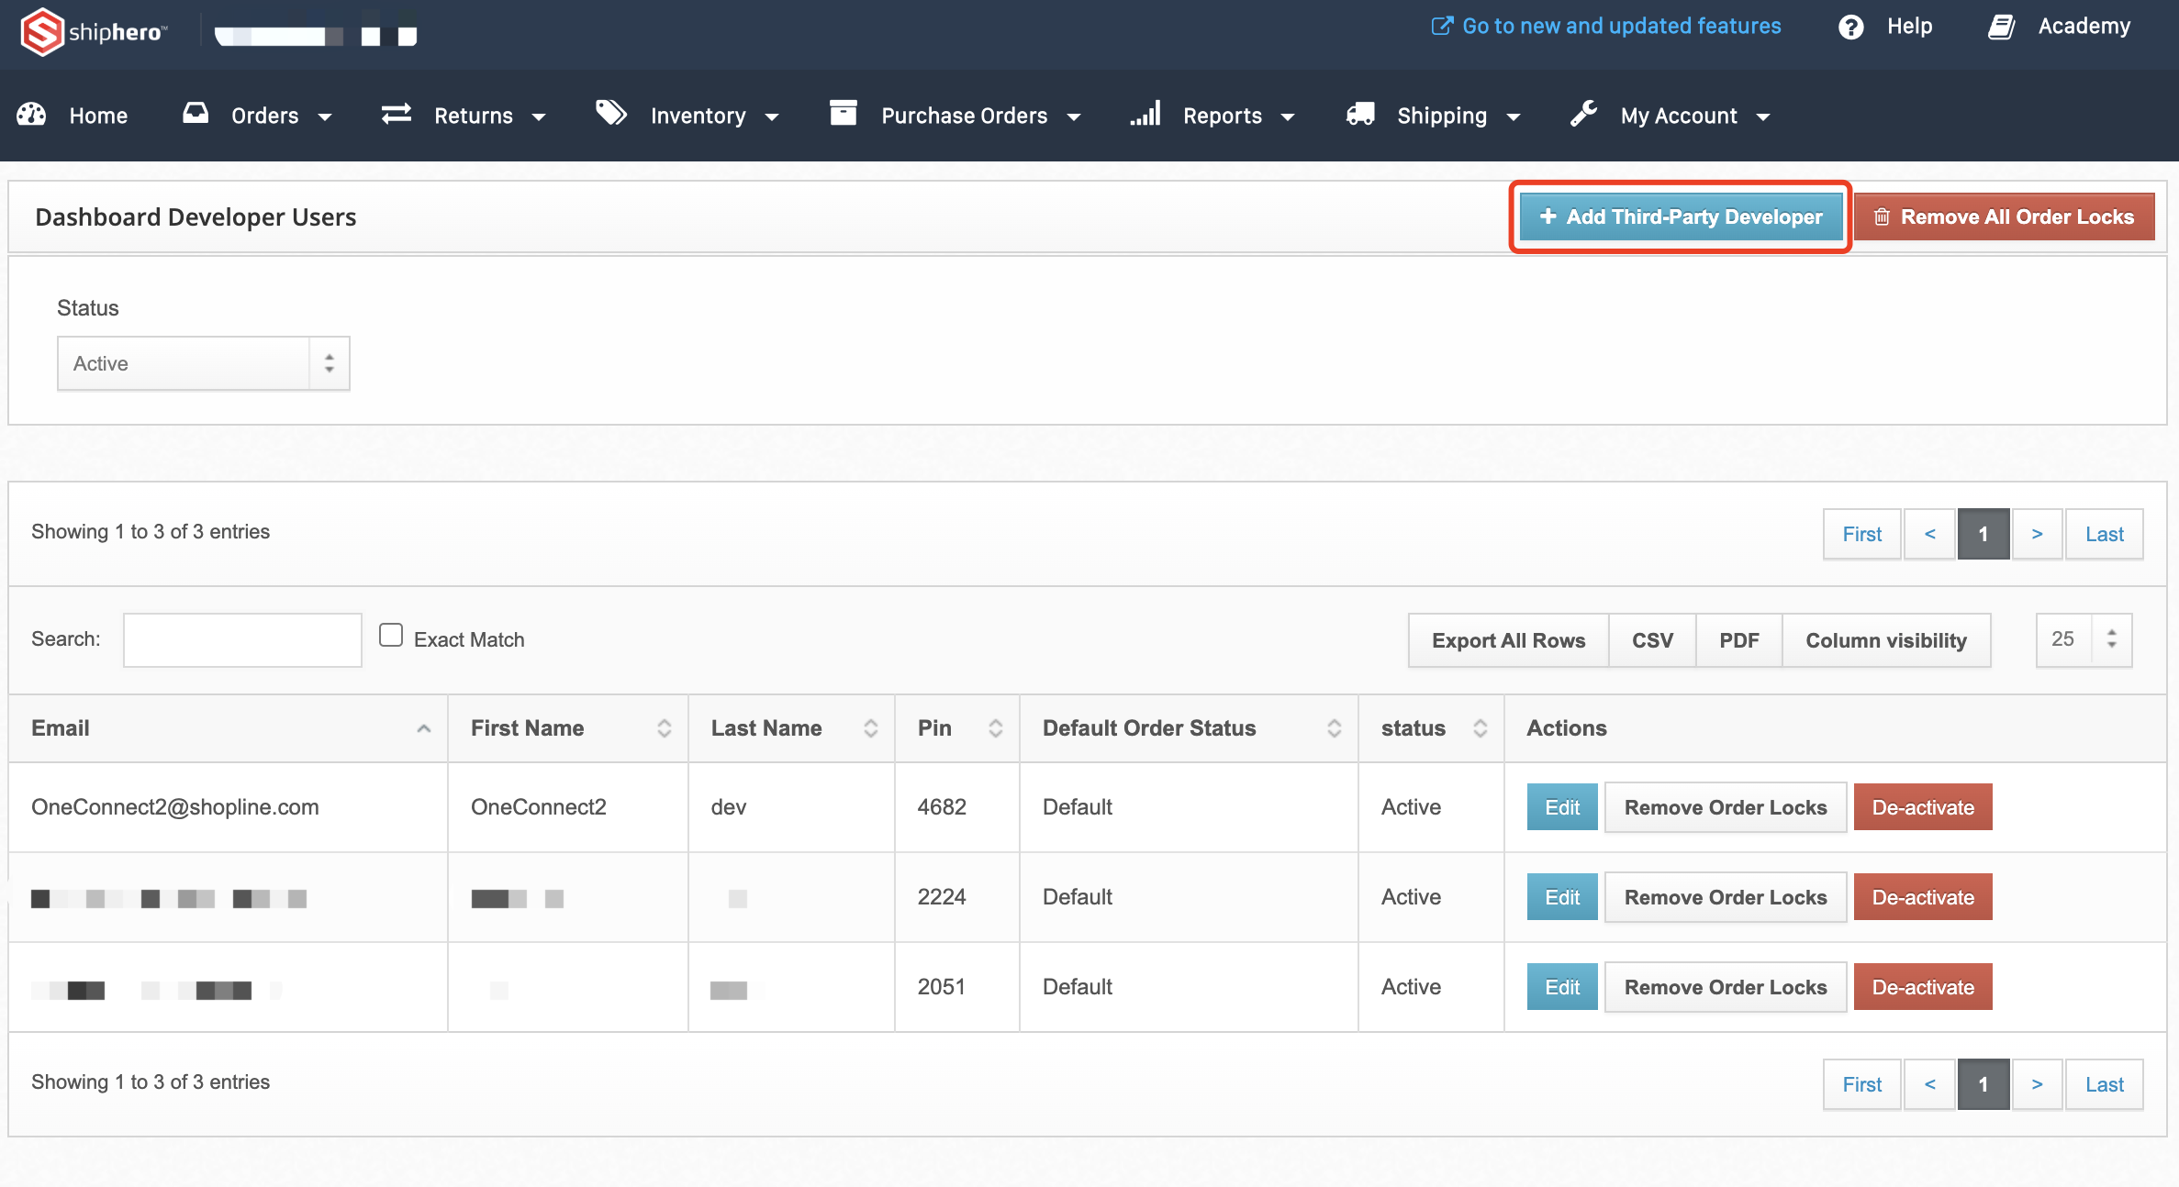
Task: Open Column visibility options
Action: 1886,640
